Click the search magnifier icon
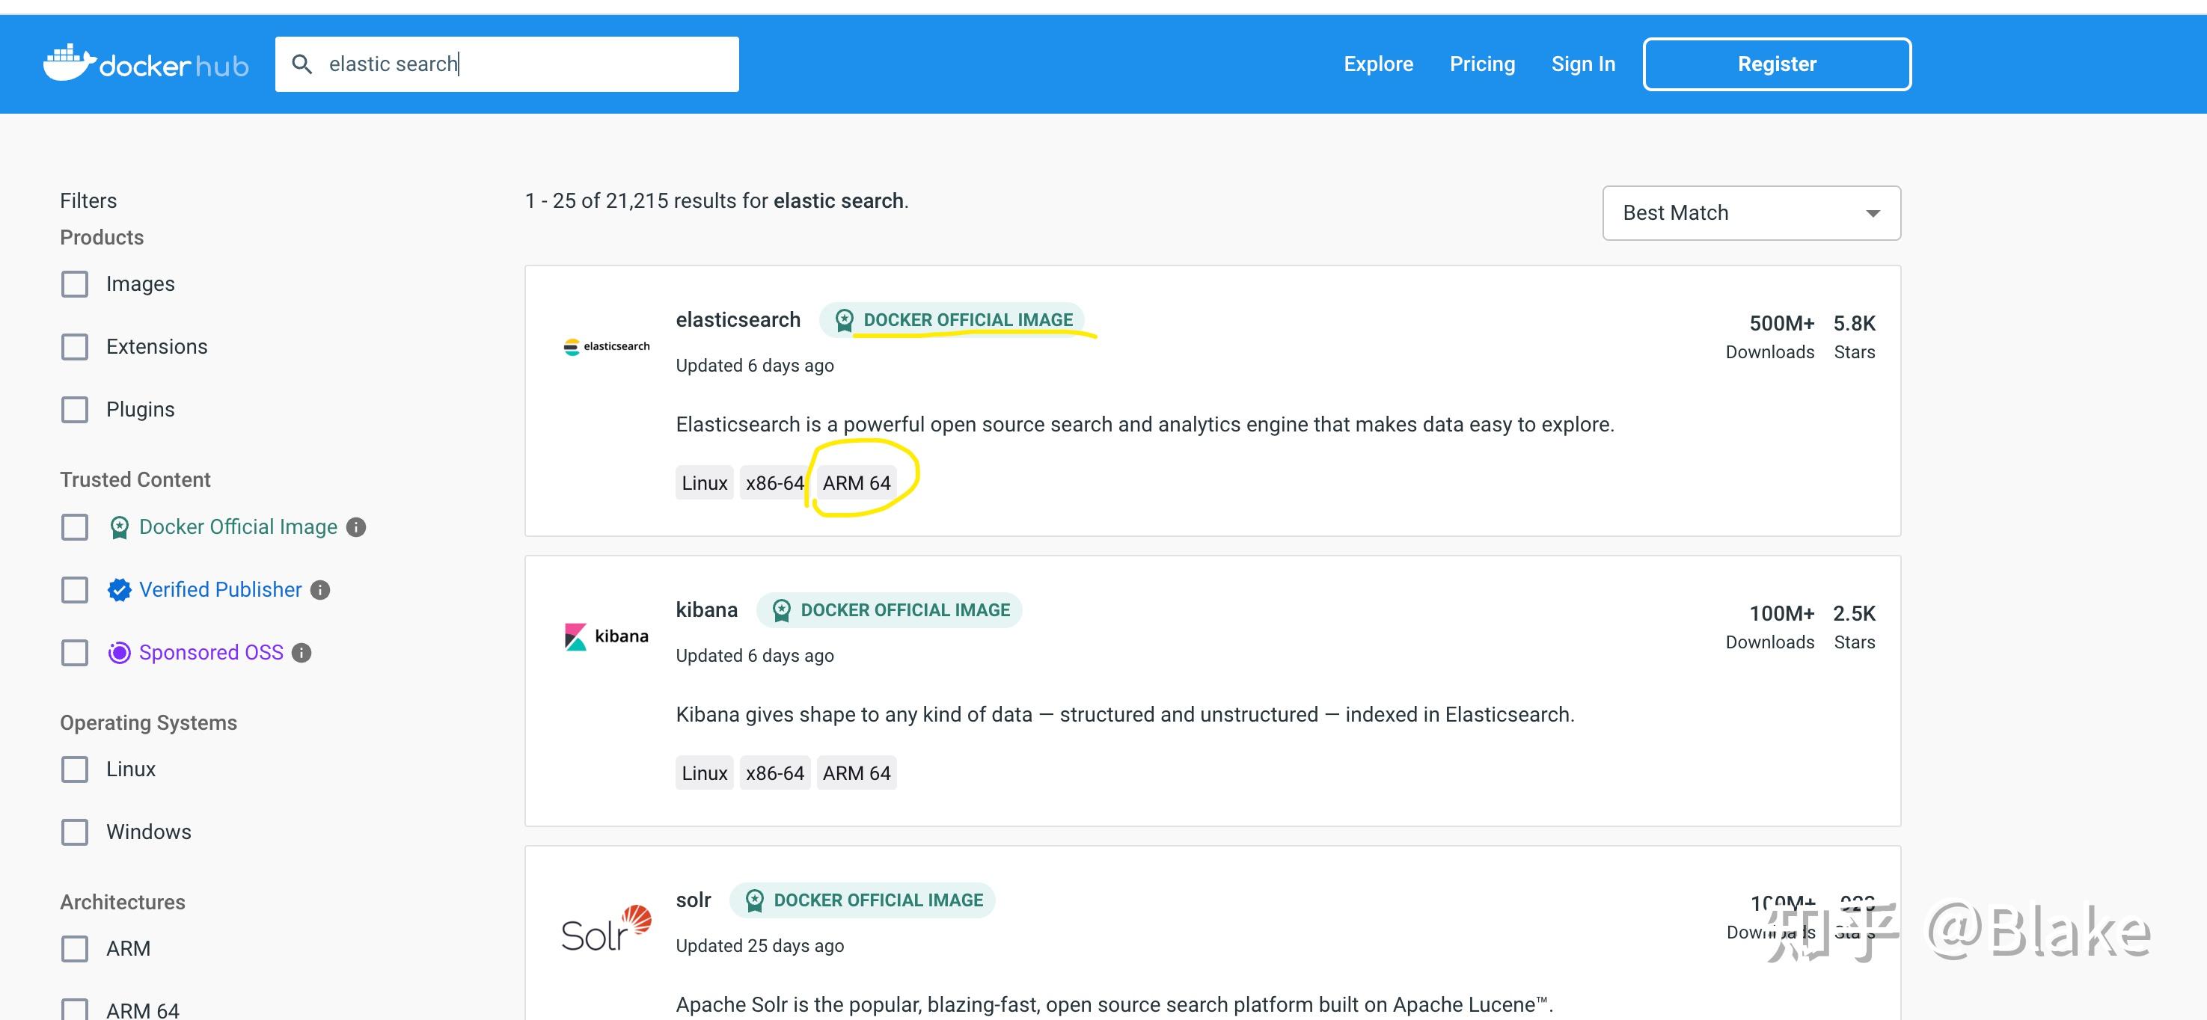Screen dimensions: 2207x1020 coord(303,64)
